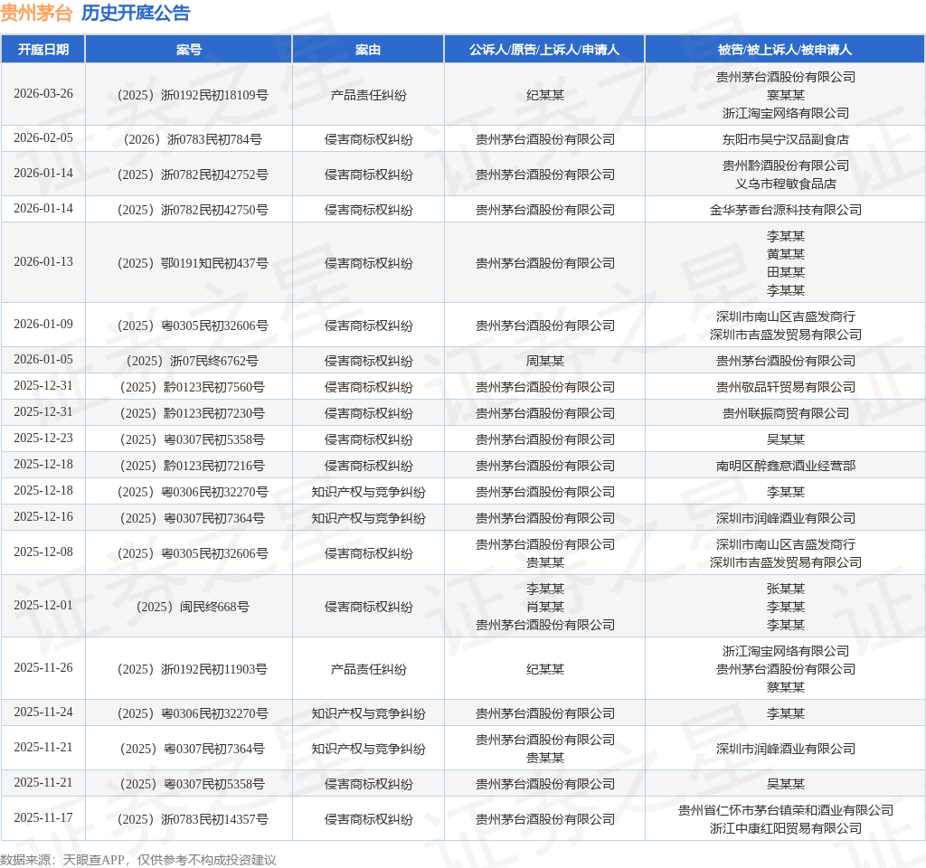Click defendant 义乌市稳敏食品店

tap(785, 184)
